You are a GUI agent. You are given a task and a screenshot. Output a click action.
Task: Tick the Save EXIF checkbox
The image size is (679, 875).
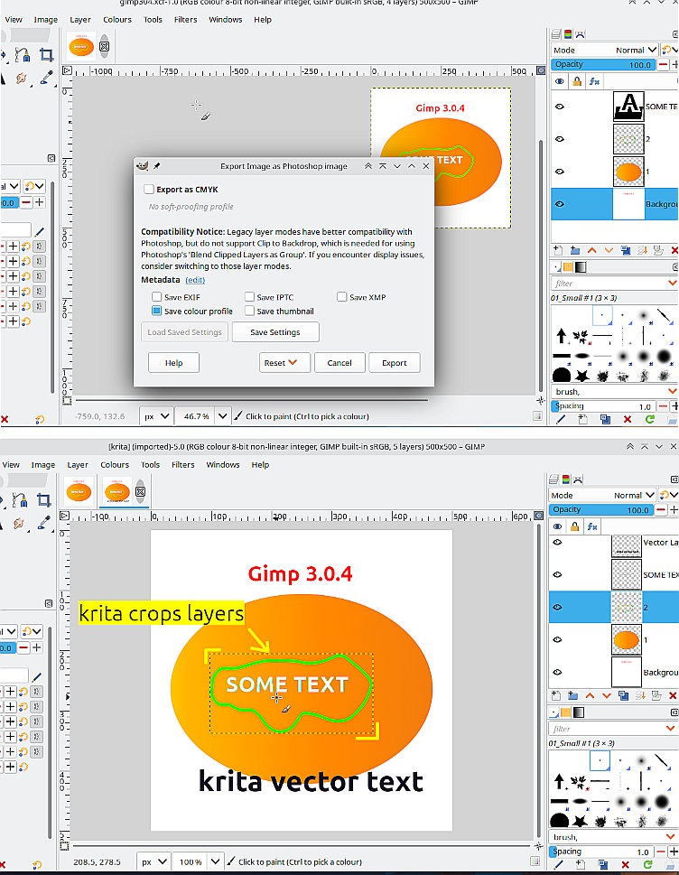[x=157, y=297]
